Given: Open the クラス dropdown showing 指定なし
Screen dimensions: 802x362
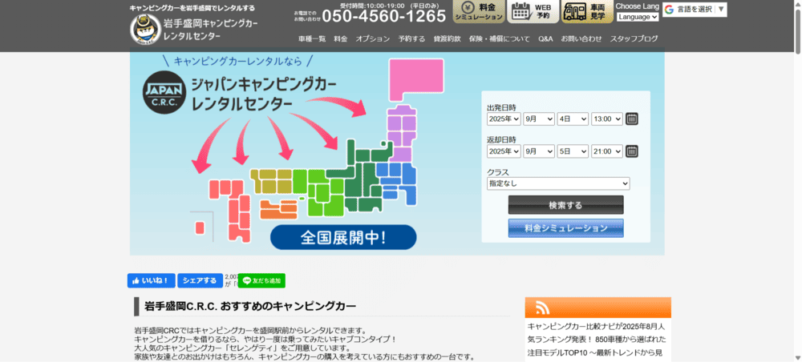Looking at the screenshot, I should [x=558, y=183].
